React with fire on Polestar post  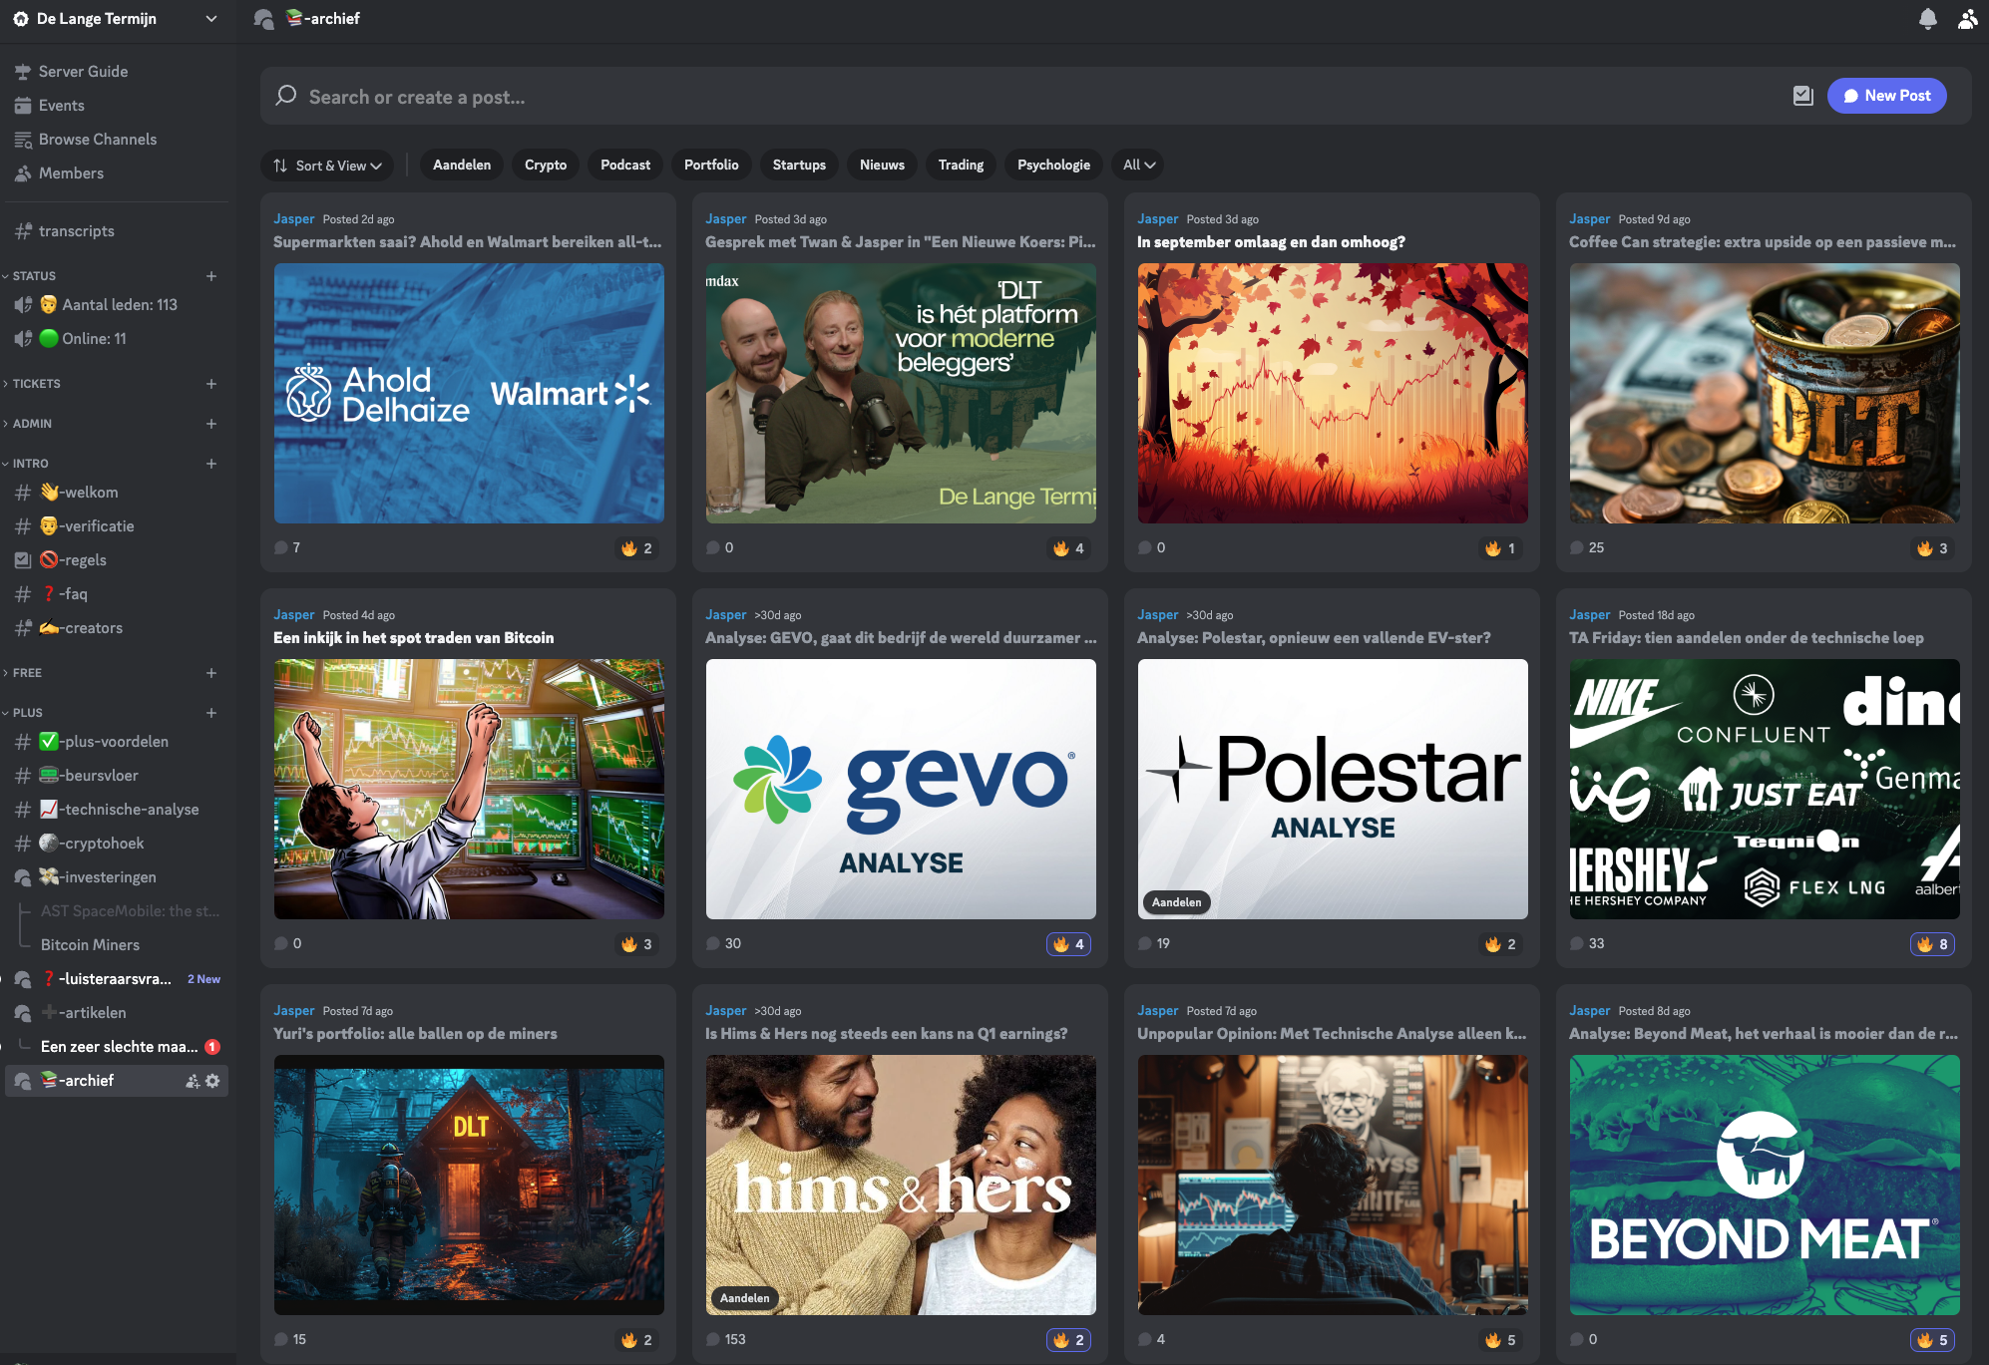pyautogui.click(x=1500, y=944)
